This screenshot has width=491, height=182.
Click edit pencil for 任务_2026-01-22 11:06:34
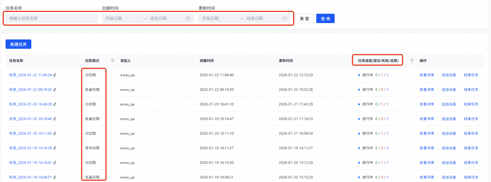pos(55,75)
